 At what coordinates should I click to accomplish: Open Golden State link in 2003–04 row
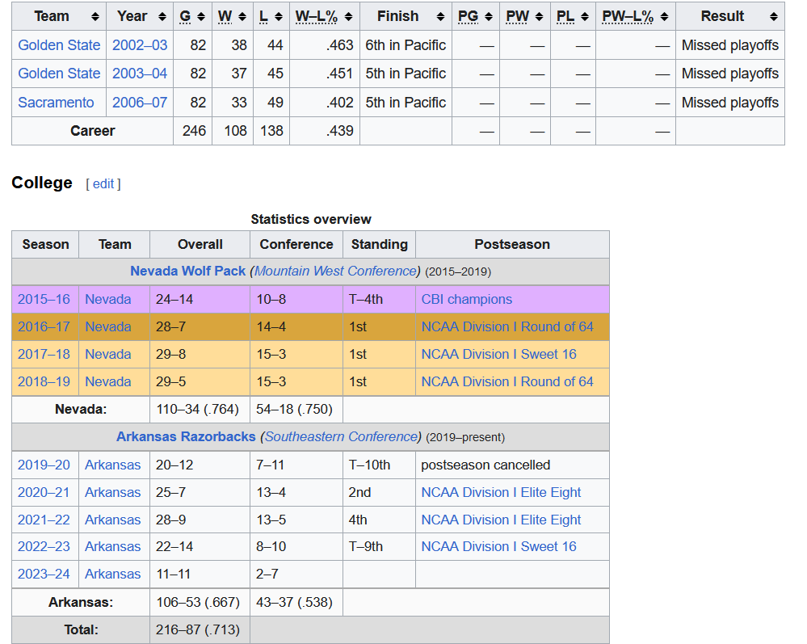tap(59, 74)
